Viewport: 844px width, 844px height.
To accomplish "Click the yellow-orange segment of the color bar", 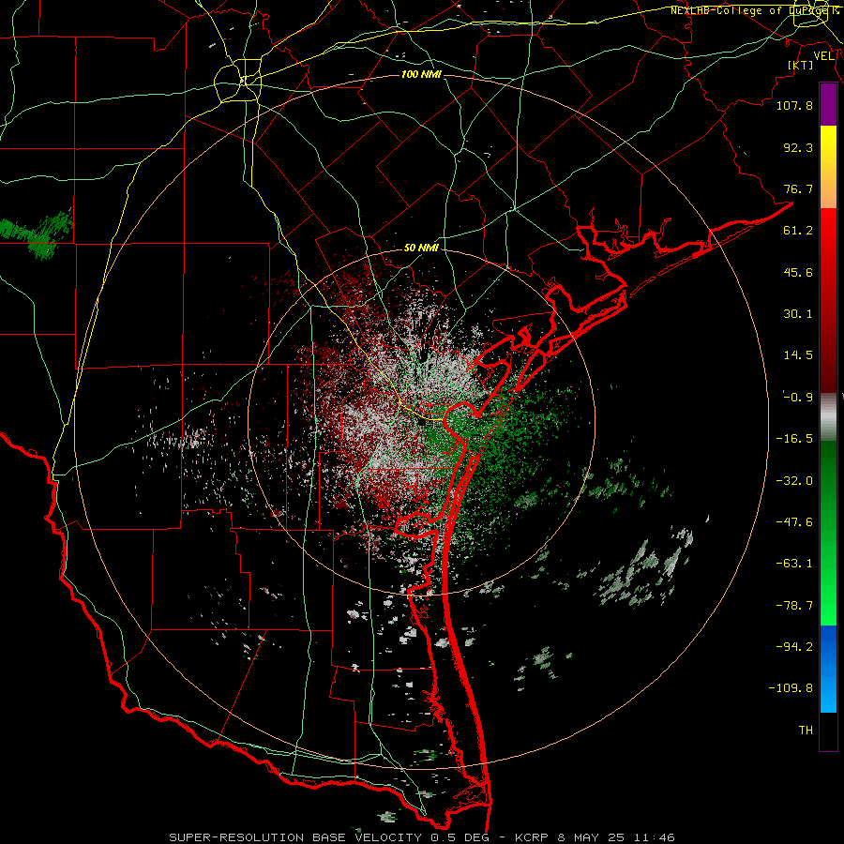I will [x=828, y=167].
